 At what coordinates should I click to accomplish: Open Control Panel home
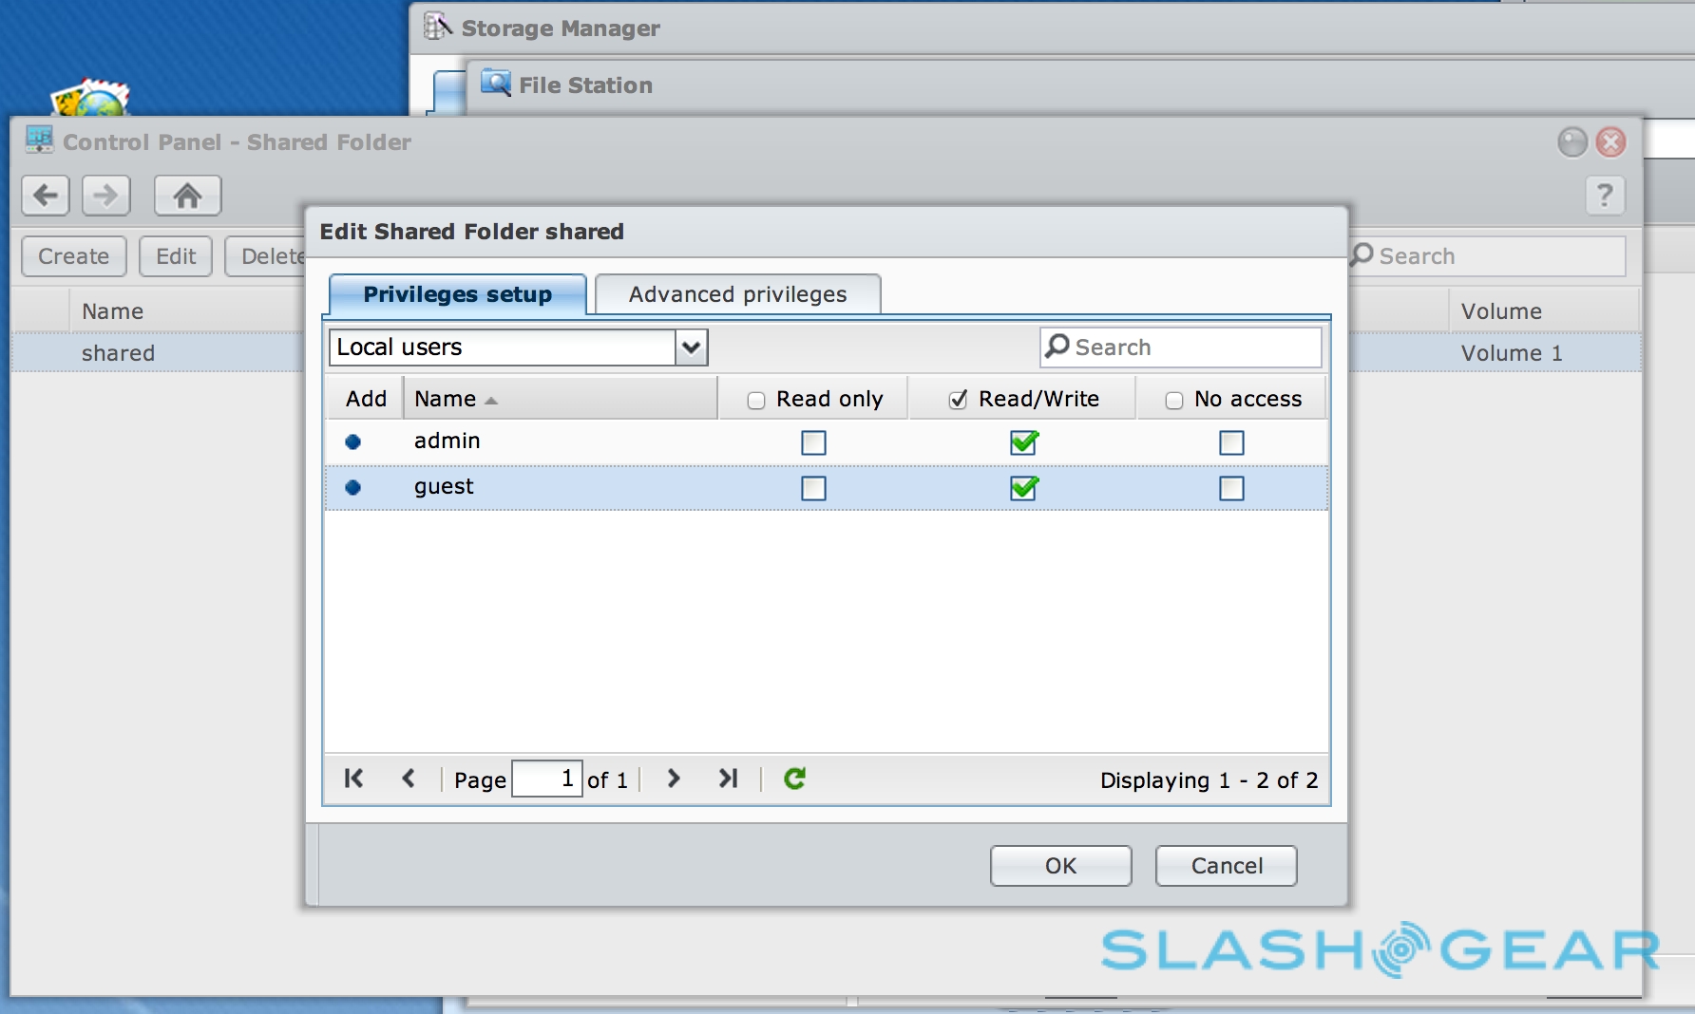pos(187,196)
